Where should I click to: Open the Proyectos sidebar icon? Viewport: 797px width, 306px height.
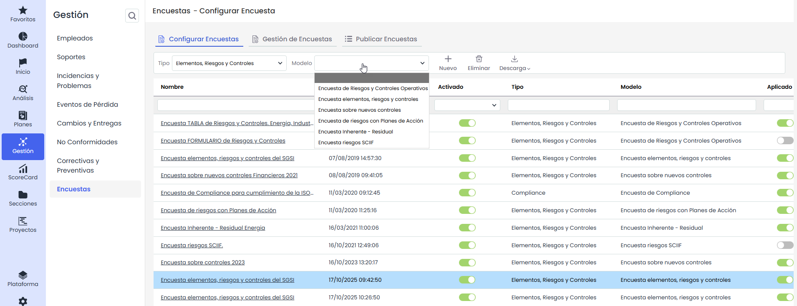[x=23, y=221]
